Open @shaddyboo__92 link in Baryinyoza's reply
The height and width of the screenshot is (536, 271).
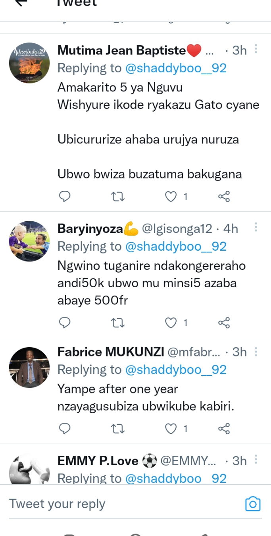click(176, 247)
